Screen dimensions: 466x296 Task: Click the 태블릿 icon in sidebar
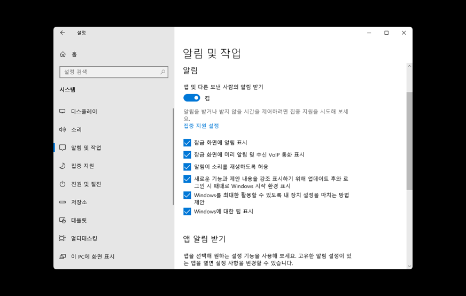pos(63,220)
